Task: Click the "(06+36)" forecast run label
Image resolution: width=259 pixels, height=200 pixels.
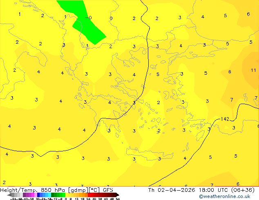Action: click(243, 190)
